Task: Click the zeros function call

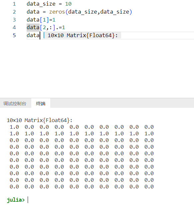Action: (x=57, y=12)
